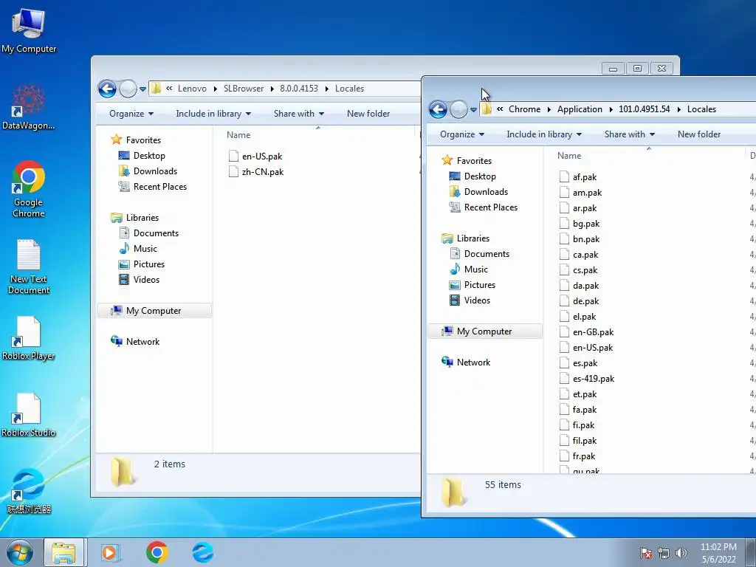Sort by Name column in Chrome window
The width and height of the screenshot is (756, 567).
[x=569, y=156]
